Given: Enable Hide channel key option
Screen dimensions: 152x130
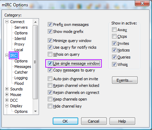Looking at the screenshot, I should (50, 106).
